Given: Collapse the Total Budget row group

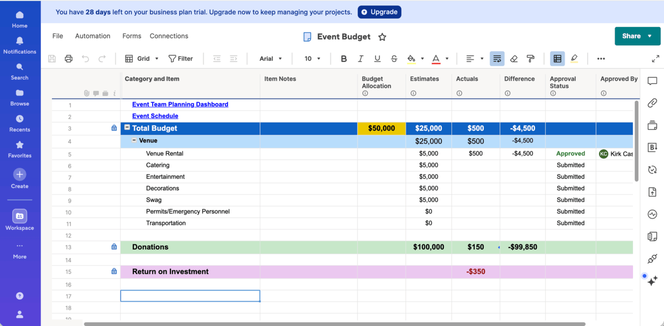Looking at the screenshot, I should point(127,128).
